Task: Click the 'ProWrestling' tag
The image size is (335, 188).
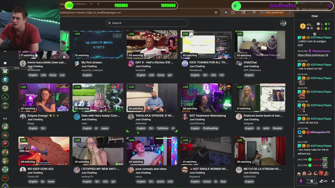Action: (x=210, y=128)
